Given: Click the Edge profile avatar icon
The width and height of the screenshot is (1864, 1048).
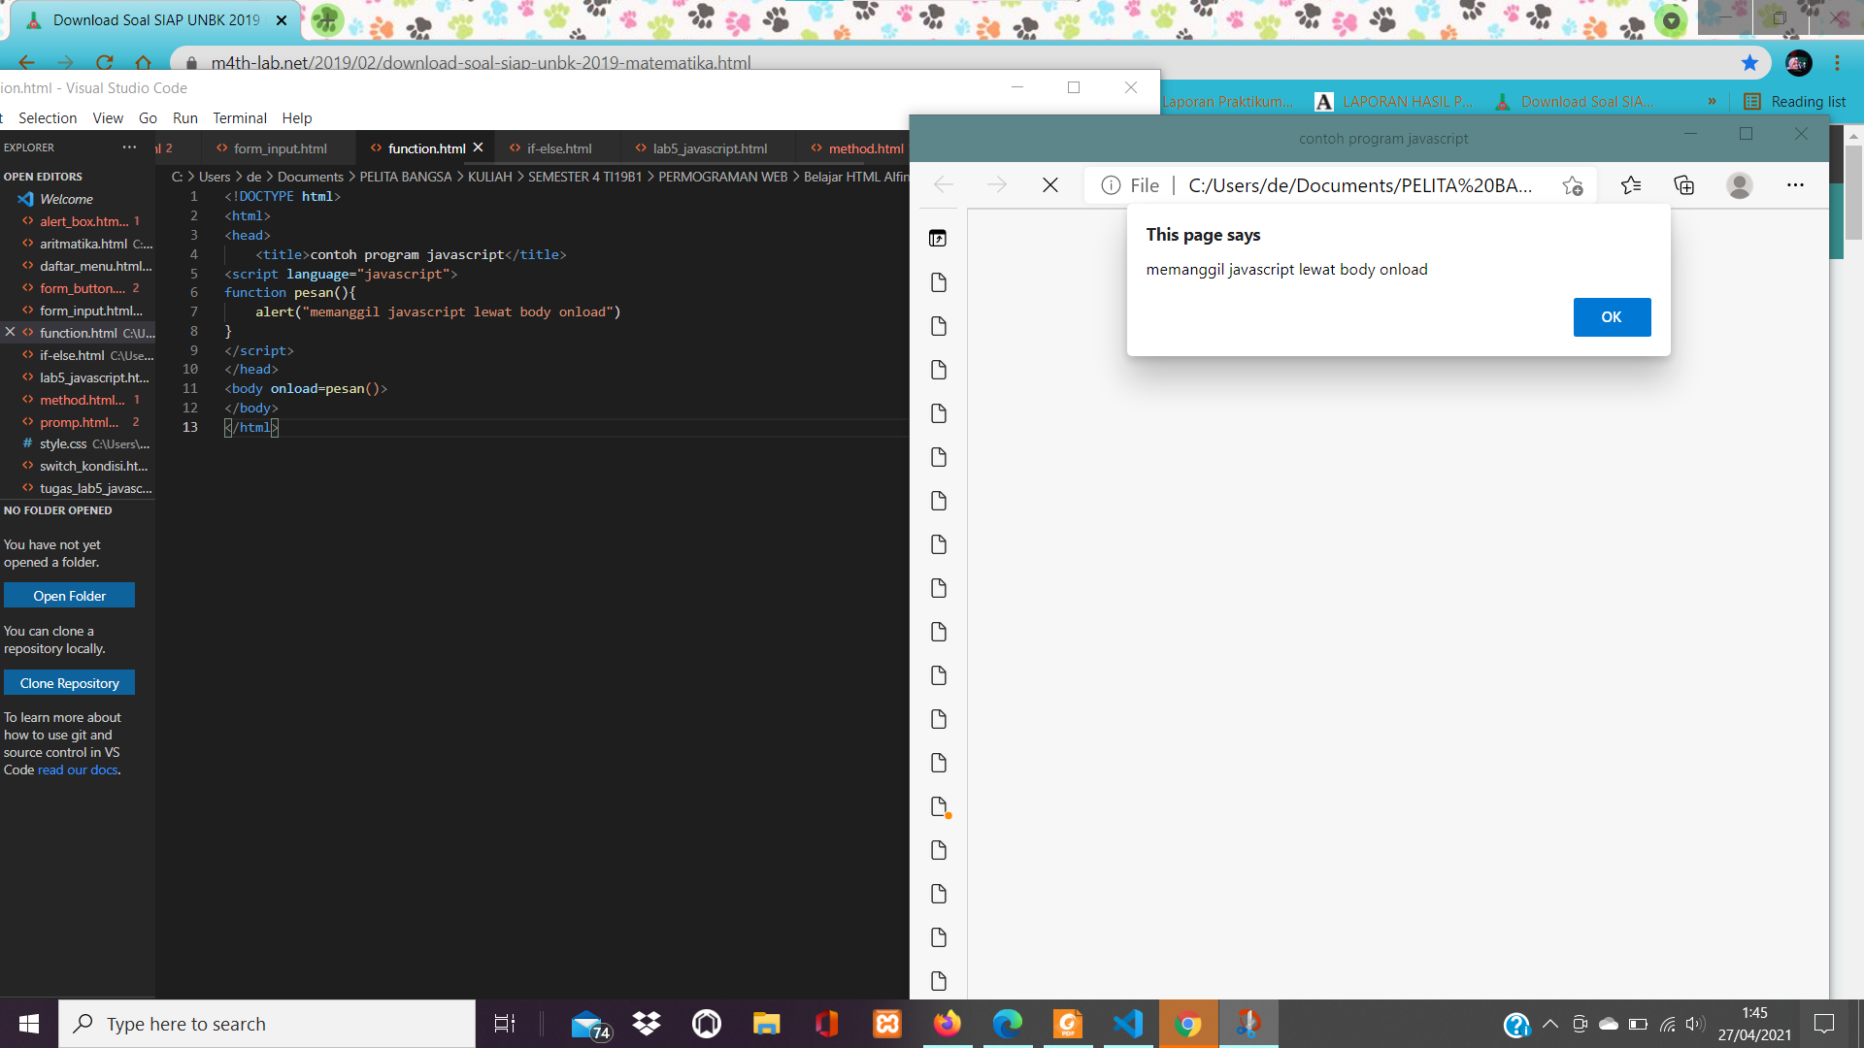Looking at the screenshot, I should [x=1739, y=185].
